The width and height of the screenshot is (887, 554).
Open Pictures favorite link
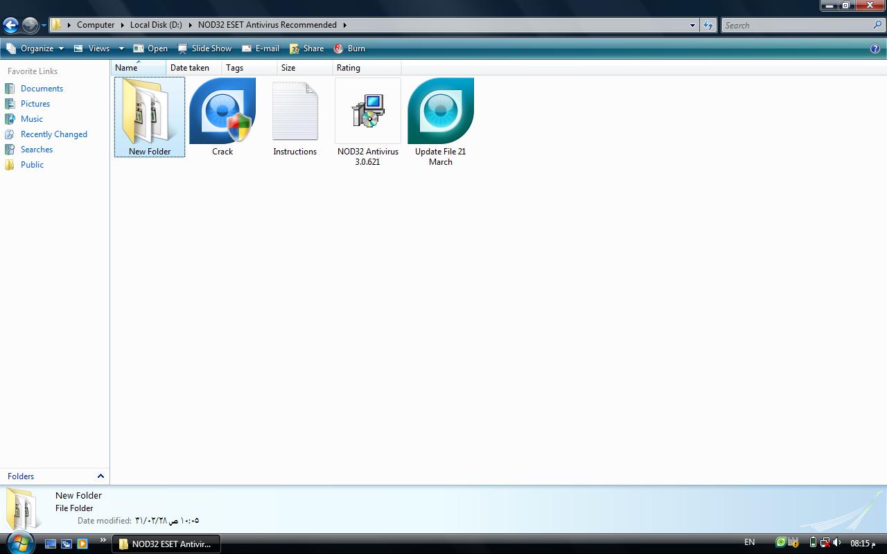coord(35,104)
